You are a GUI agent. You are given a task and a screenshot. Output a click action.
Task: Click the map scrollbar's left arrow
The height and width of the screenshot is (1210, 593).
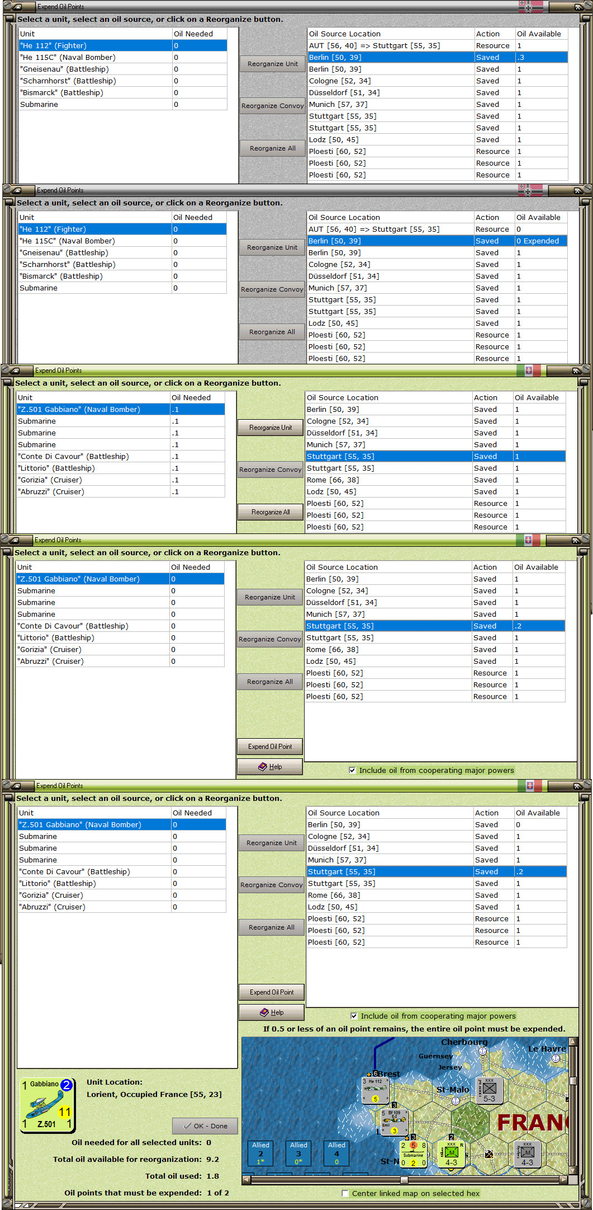(246, 1180)
